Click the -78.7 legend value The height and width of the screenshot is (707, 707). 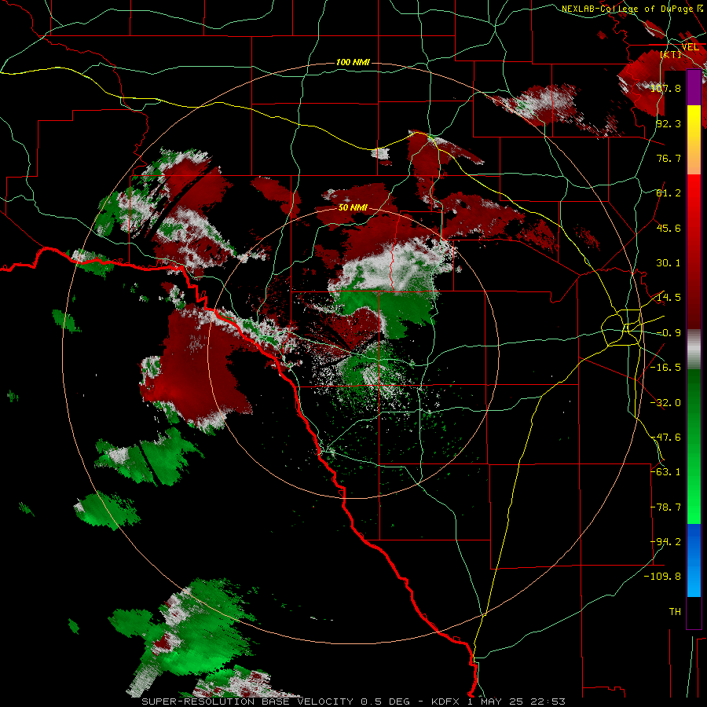(x=665, y=507)
